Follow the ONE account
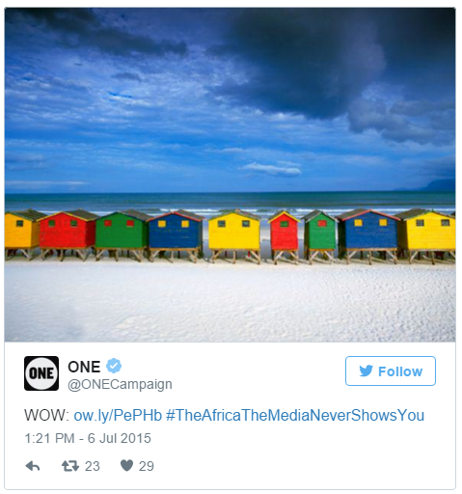This screenshot has width=462, height=494. [391, 370]
